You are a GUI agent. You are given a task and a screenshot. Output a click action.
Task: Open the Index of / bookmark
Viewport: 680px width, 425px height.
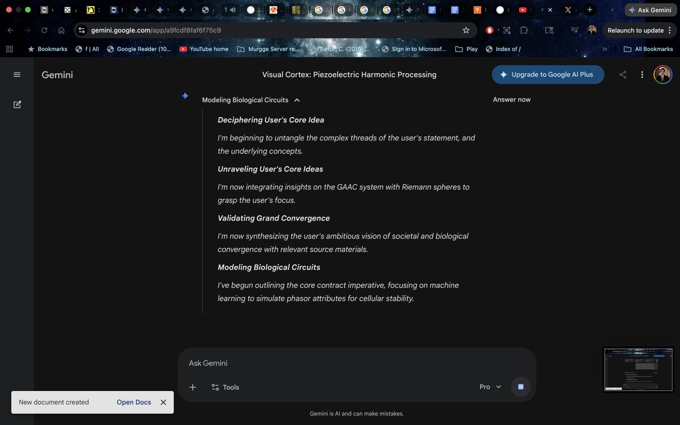click(503, 49)
